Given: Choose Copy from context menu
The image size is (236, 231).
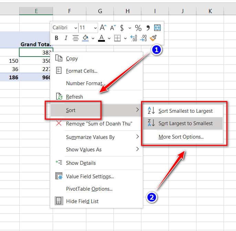Looking at the screenshot, I should click(x=96, y=59).
